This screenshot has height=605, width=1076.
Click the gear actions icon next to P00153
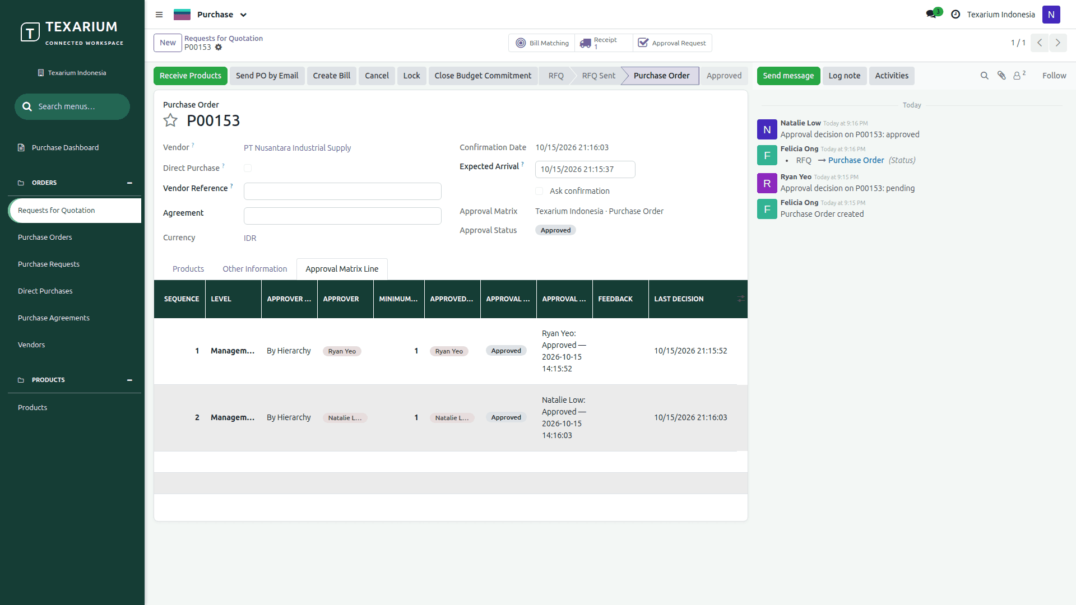[x=219, y=48]
